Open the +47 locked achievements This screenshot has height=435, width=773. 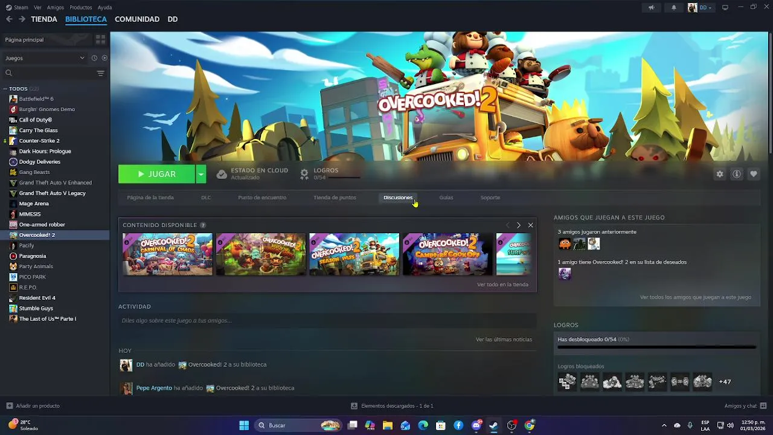pos(725,382)
